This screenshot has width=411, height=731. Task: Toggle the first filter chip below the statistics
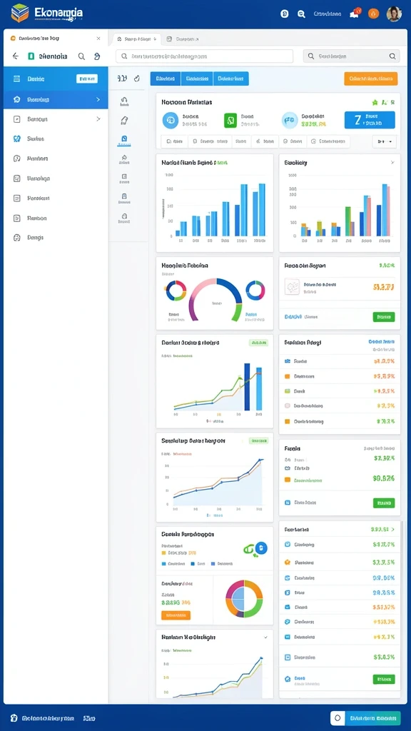point(174,141)
